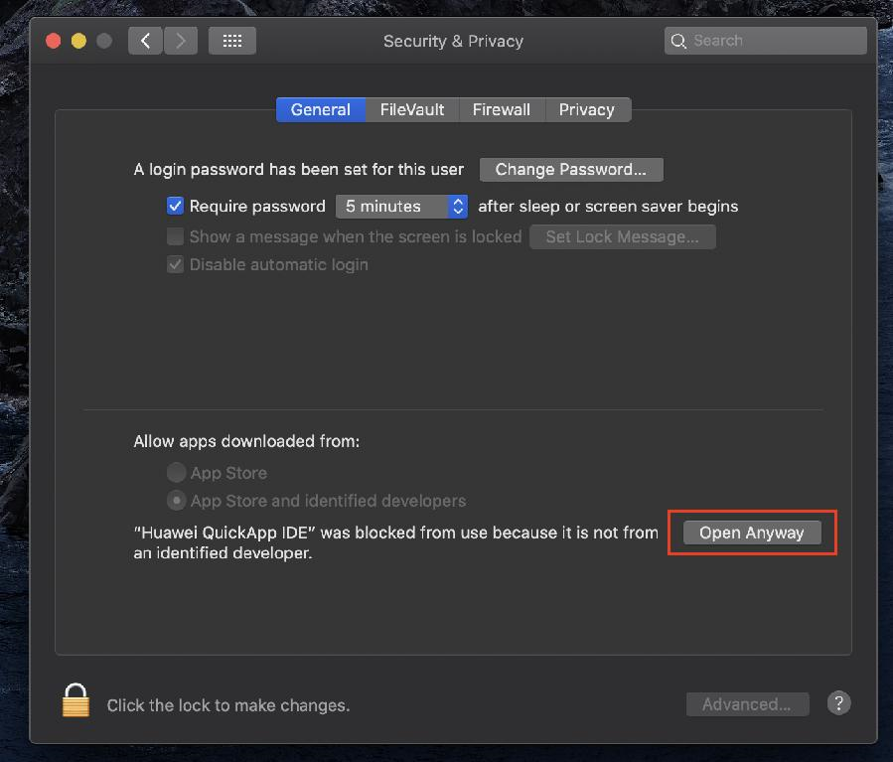Click the Change Password button
Screen dimensions: 893x762
pos(571,170)
